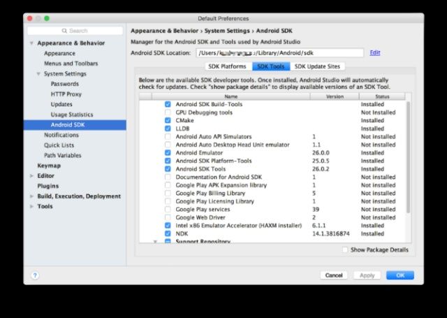The width and height of the screenshot is (447, 318).
Task: Collapse Appearance & Behavior tree node
Action: coord(31,43)
